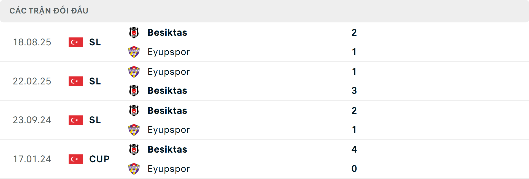Open the Eyupspor crest in the CUP match
The width and height of the screenshot is (529, 179).
coord(134,169)
